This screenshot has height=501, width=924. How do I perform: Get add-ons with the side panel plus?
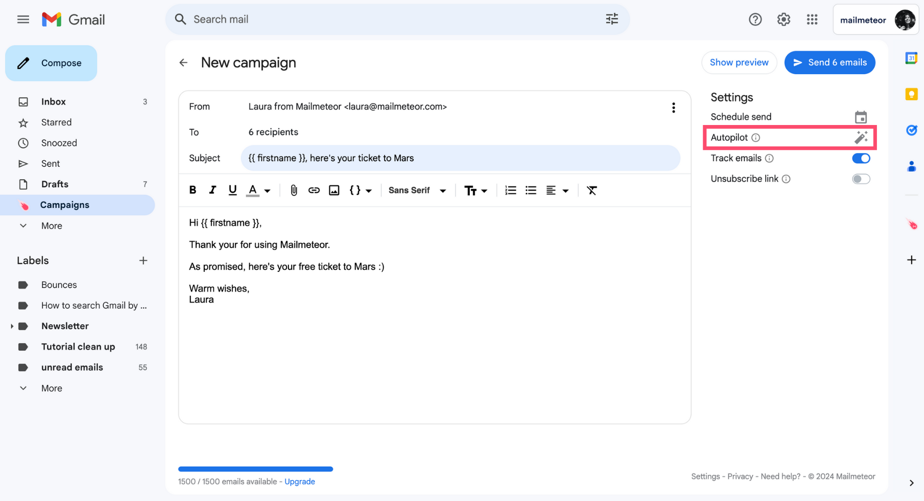(x=911, y=260)
